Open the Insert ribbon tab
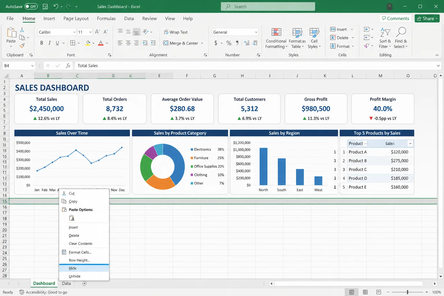444x296 pixels. (49, 18)
